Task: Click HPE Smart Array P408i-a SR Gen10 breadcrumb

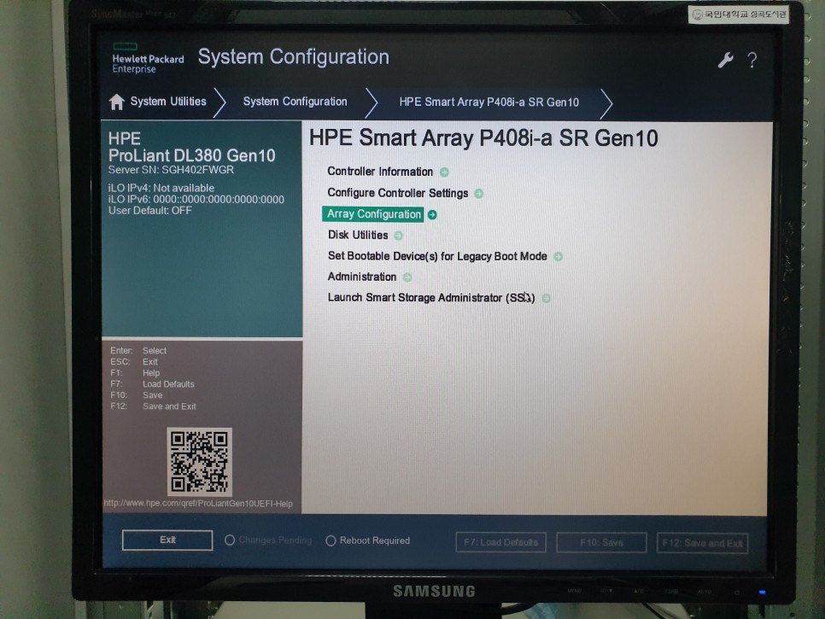Action: coord(489,102)
